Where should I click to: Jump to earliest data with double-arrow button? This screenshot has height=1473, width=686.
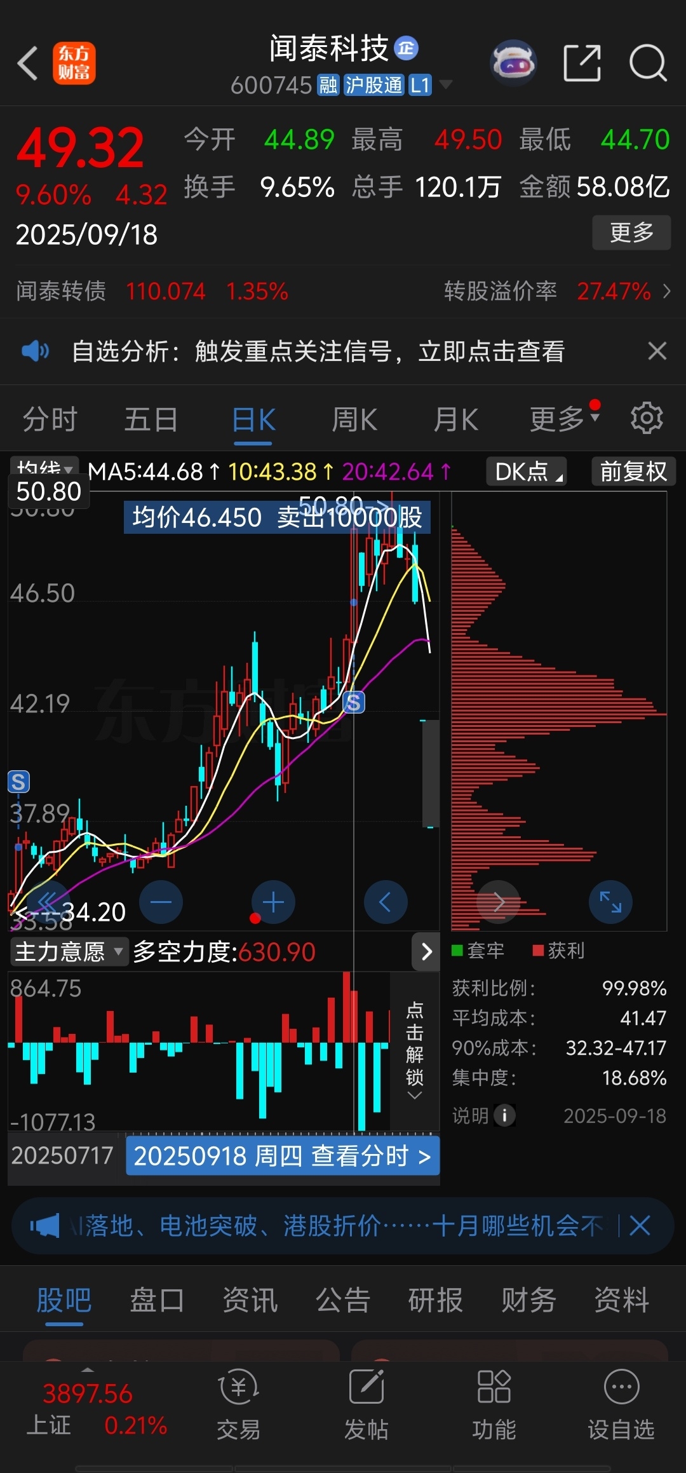point(48,902)
